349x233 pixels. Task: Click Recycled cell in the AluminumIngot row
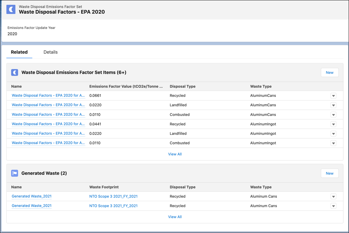click(178, 124)
